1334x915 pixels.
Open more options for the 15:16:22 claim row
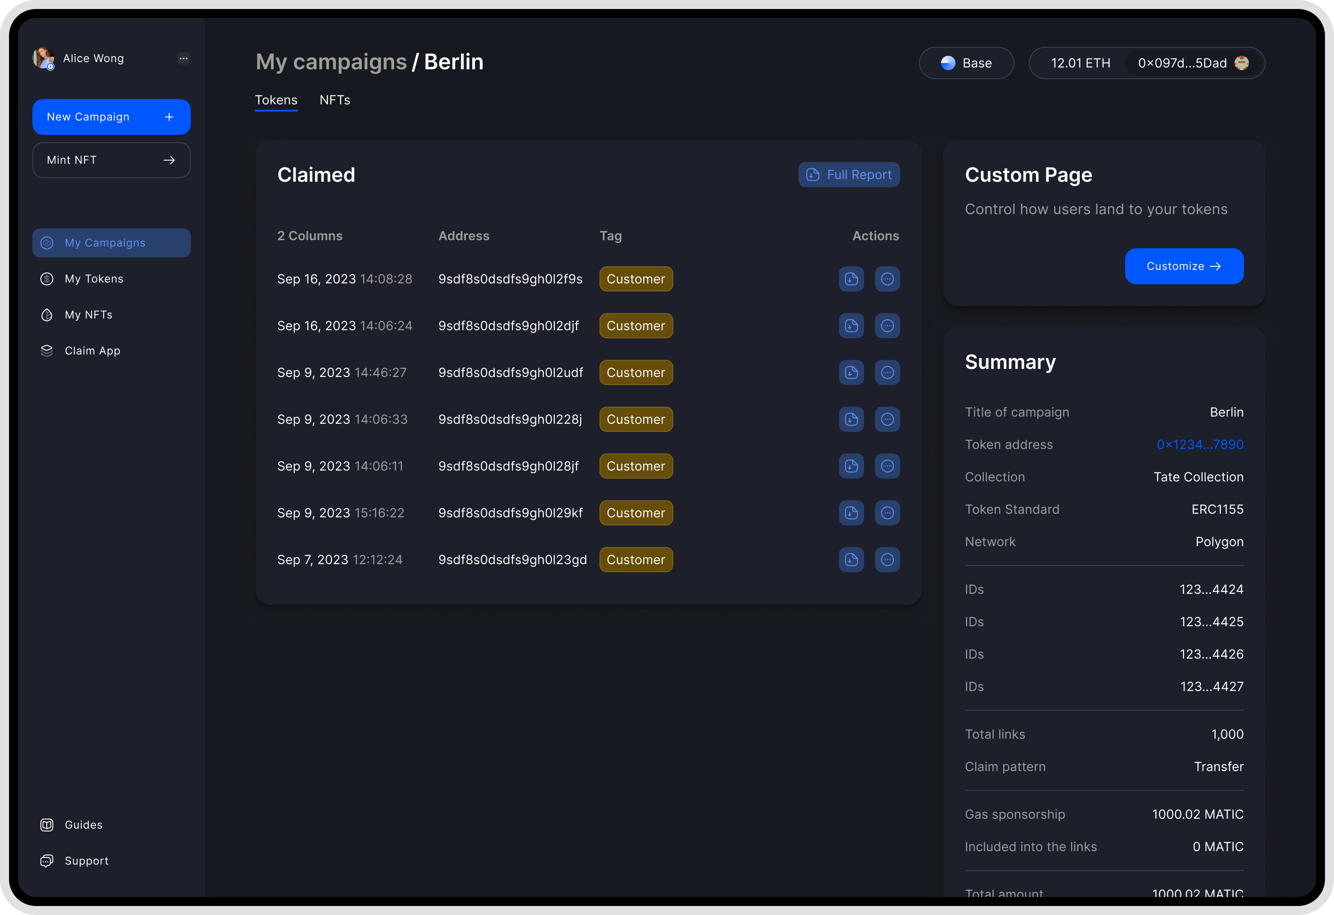(888, 513)
